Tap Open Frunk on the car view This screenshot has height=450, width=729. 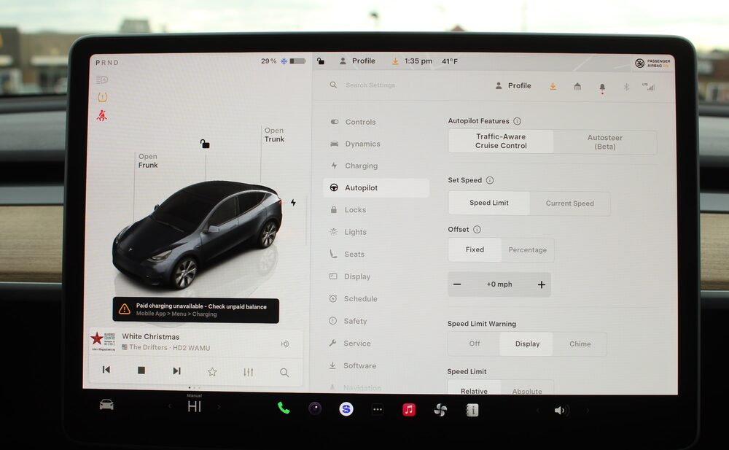[x=148, y=160]
